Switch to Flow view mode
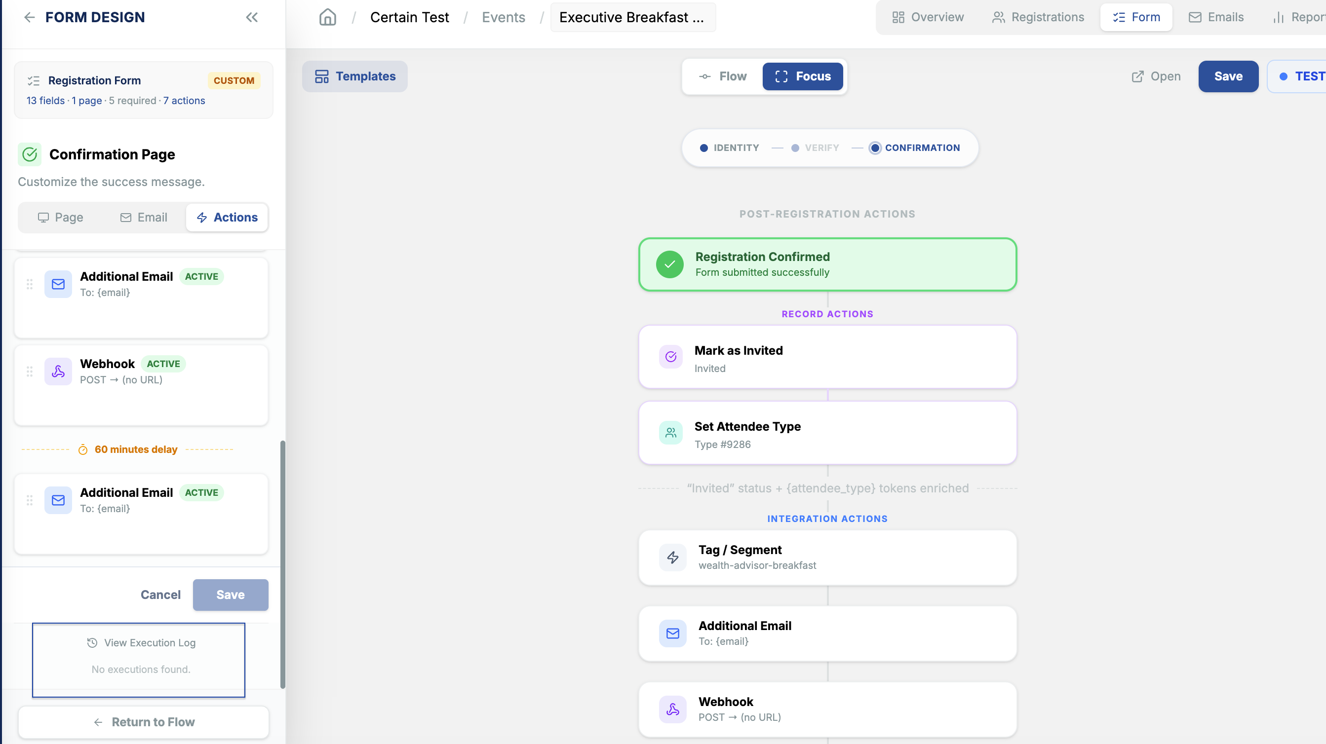Image resolution: width=1326 pixels, height=744 pixels. [723, 76]
